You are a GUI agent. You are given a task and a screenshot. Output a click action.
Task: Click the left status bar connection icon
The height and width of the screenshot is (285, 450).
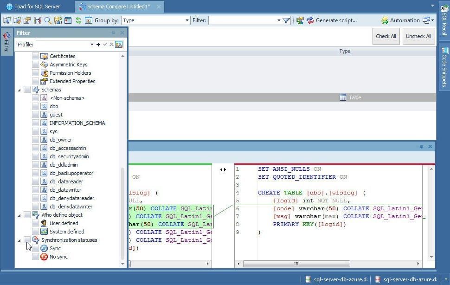click(x=308, y=279)
